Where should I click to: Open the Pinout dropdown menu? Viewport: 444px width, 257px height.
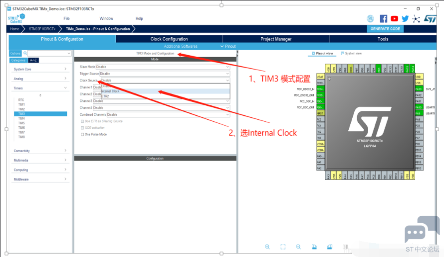click(228, 46)
